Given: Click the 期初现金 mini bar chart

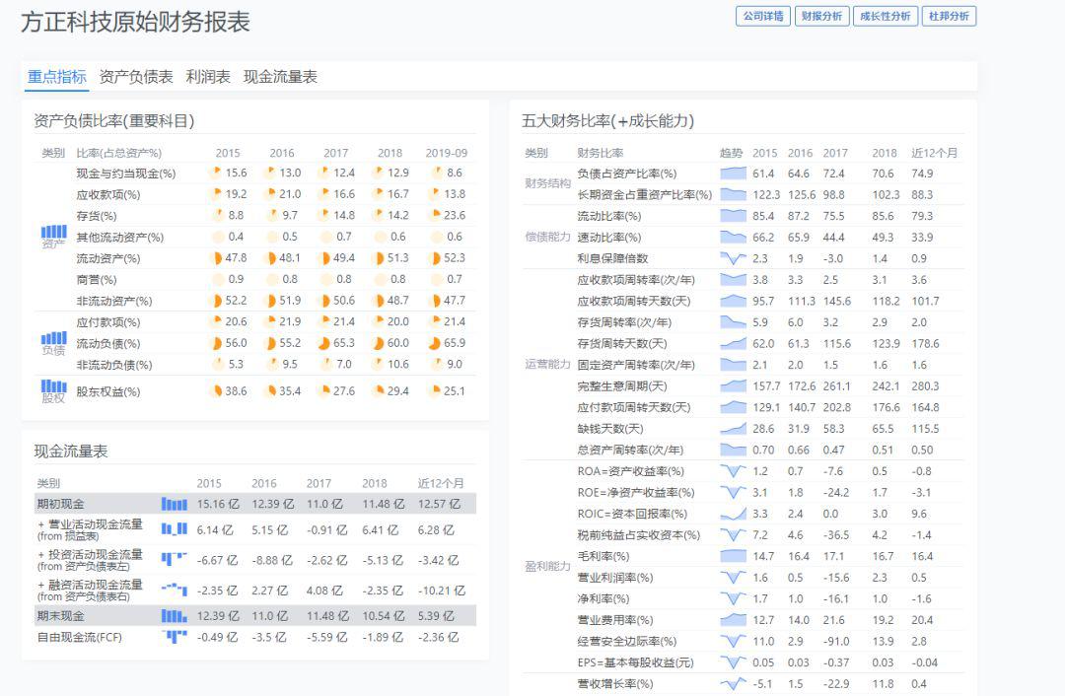Looking at the screenshot, I should 174,504.
